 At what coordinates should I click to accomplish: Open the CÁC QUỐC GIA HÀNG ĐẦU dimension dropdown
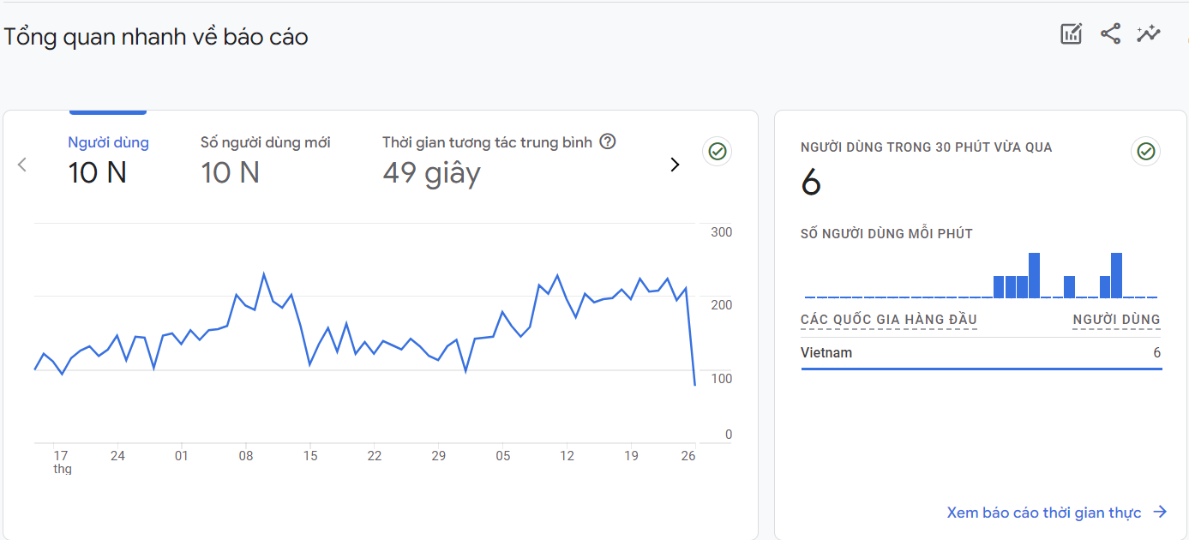click(x=888, y=320)
